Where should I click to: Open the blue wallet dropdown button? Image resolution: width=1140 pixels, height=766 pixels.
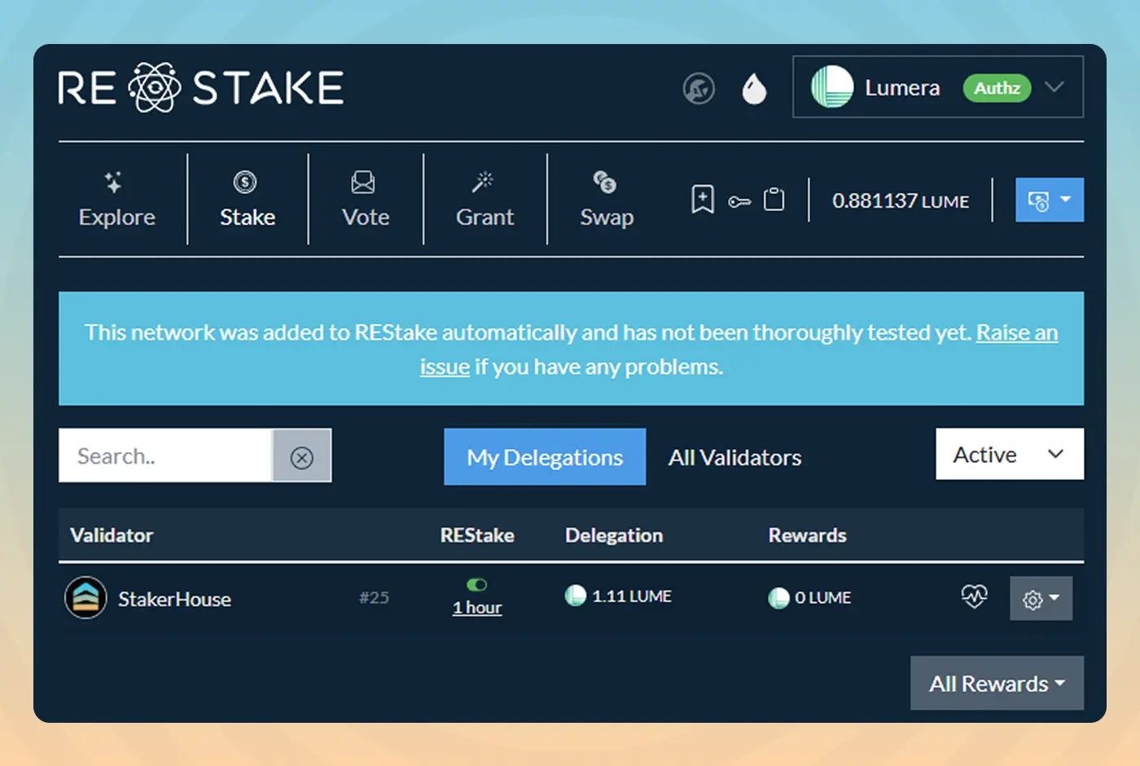point(1049,200)
